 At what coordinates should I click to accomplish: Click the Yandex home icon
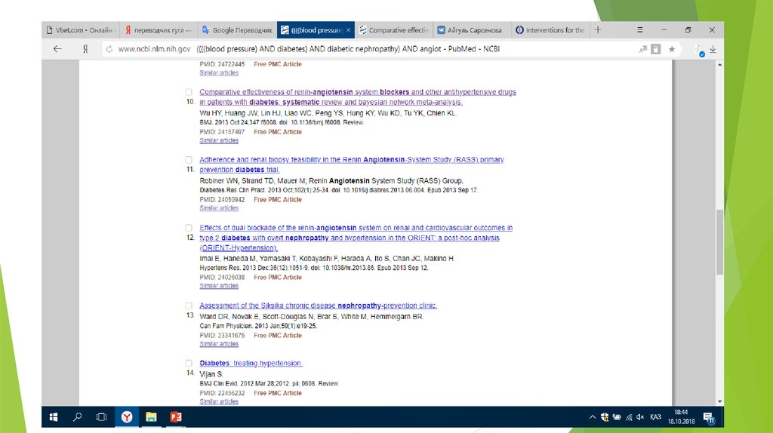click(x=85, y=49)
